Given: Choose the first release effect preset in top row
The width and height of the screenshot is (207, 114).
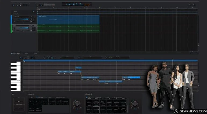Looking at the screenshot, I should 89,102.
